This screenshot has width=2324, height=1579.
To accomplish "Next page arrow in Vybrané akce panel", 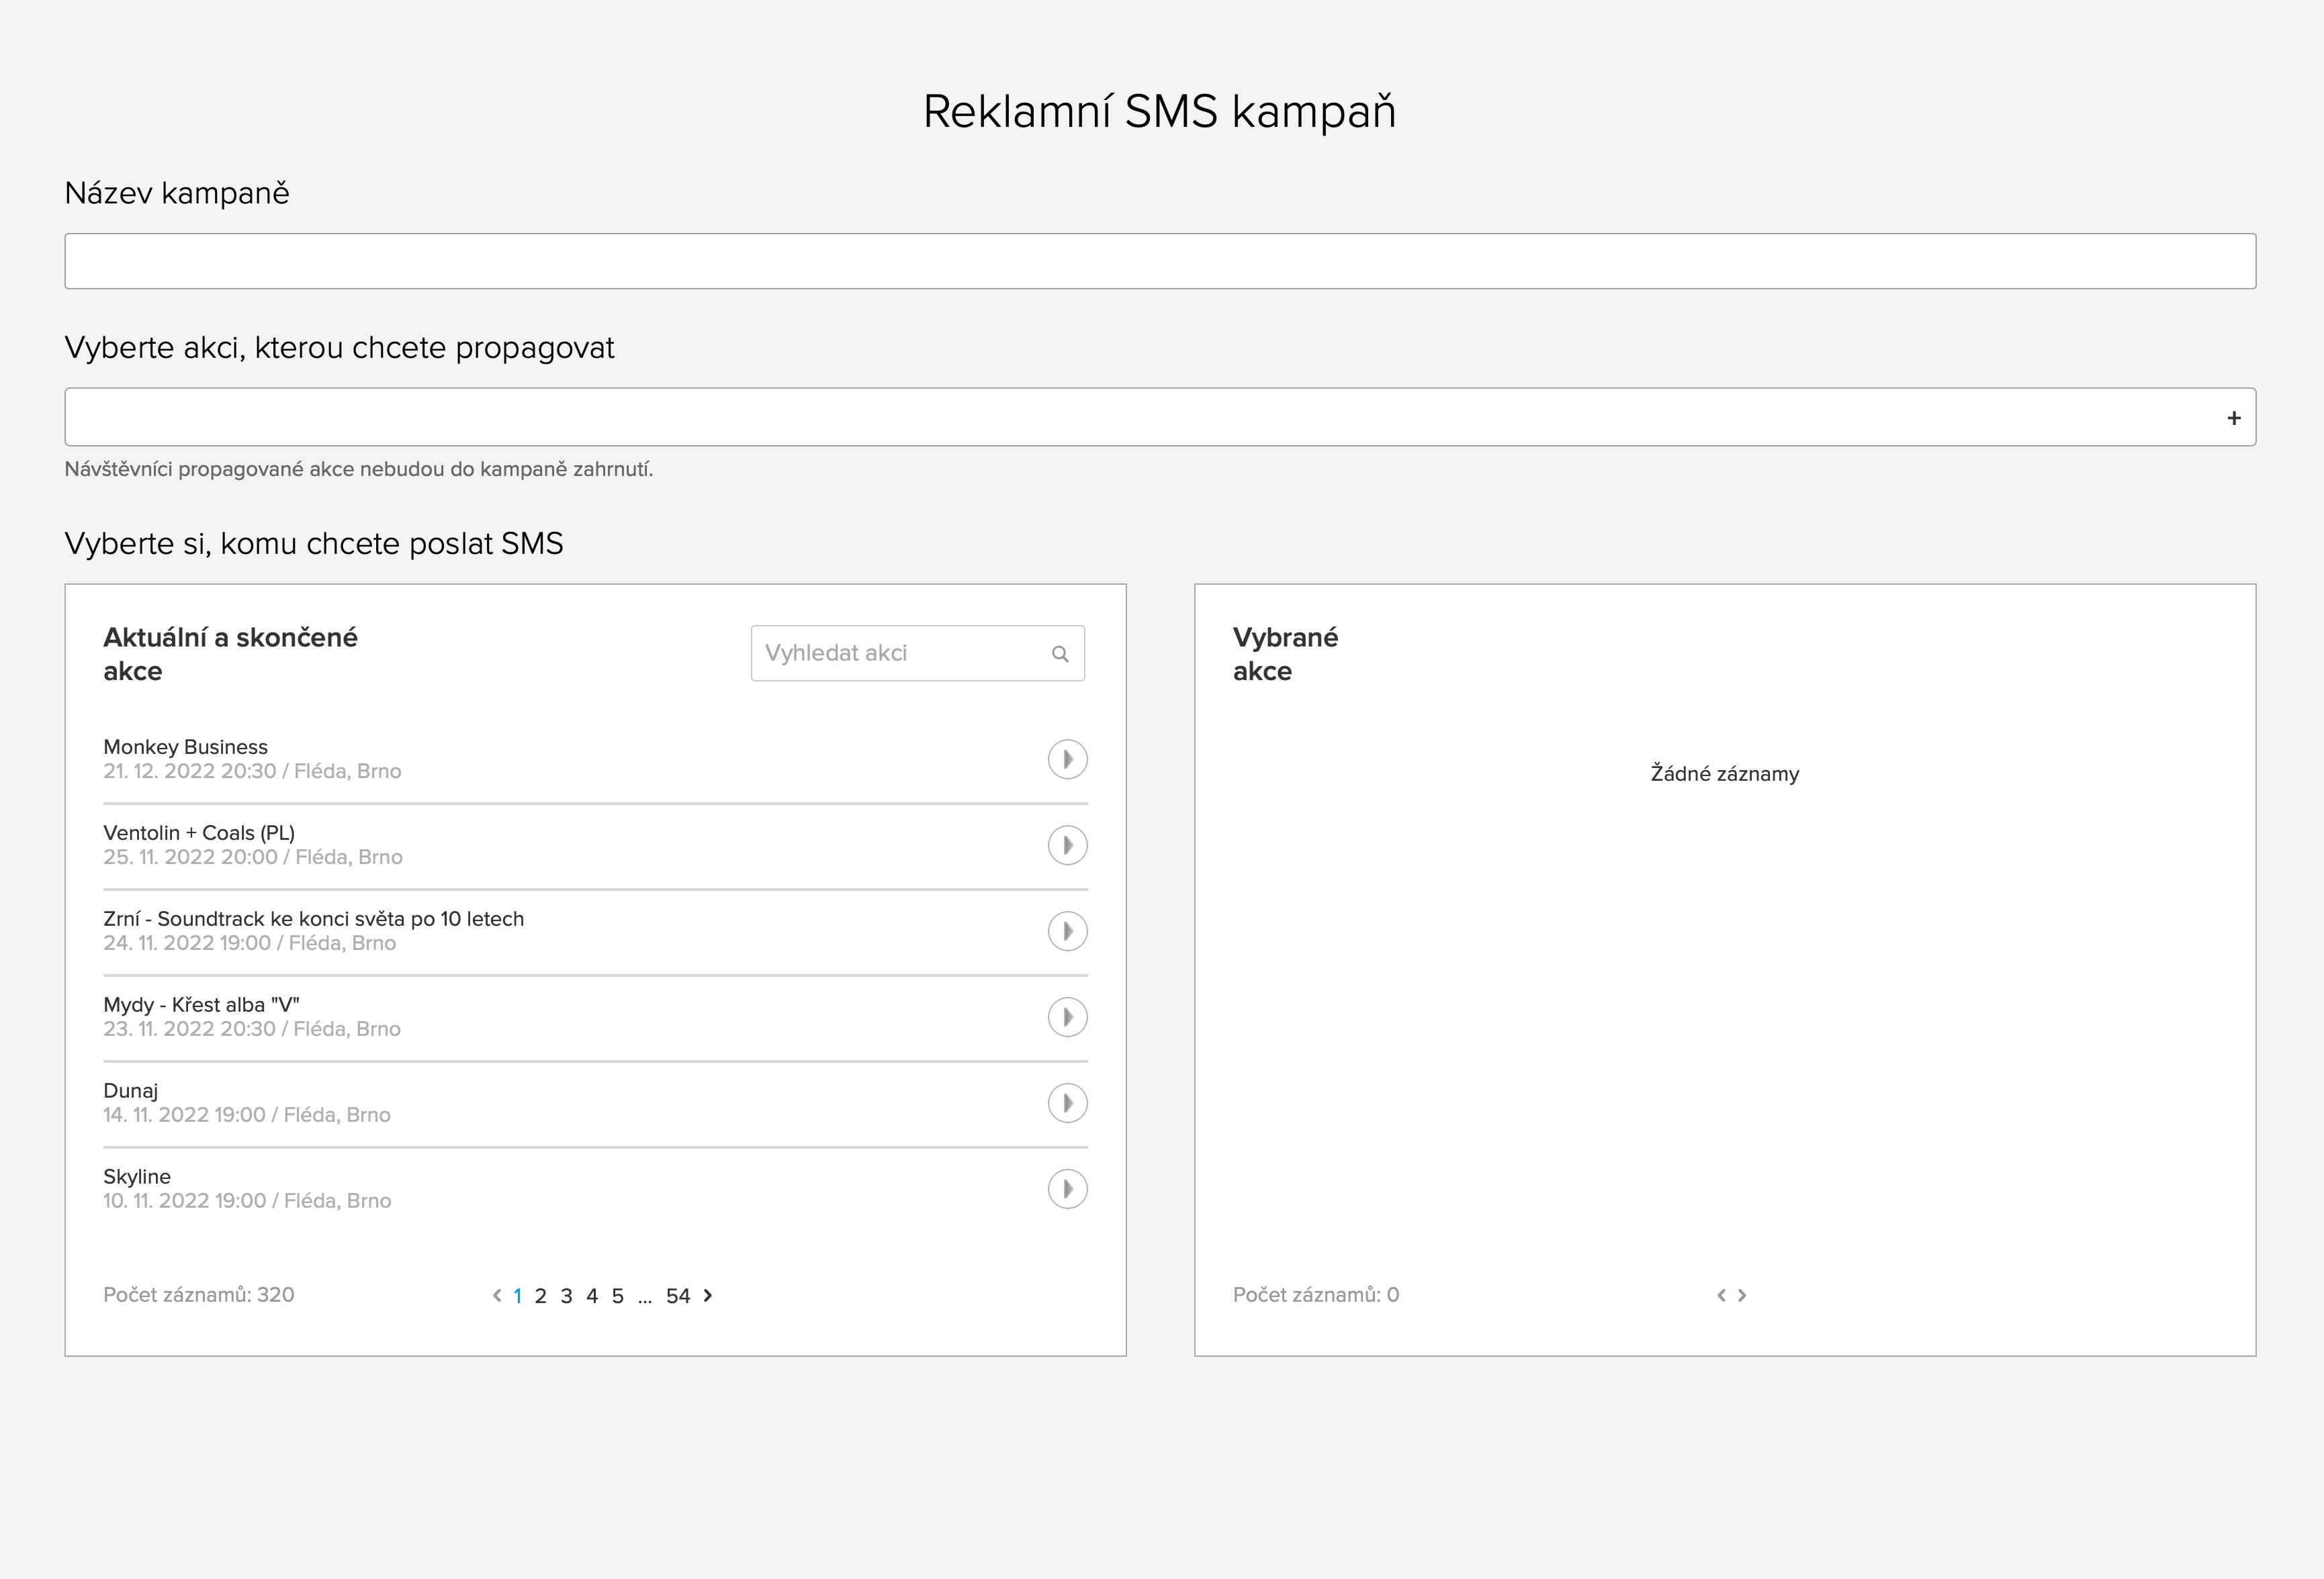I will pos(1742,1295).
